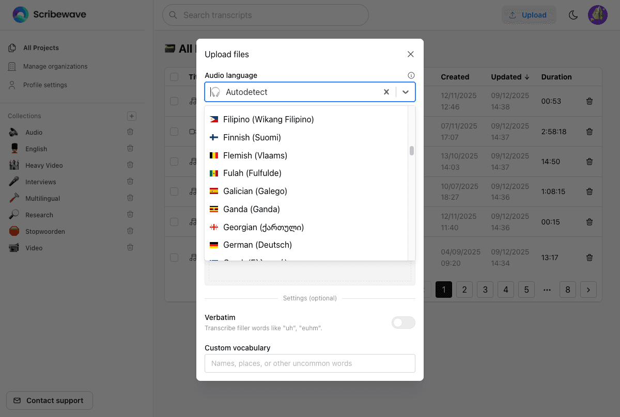
Task: Delete the first transcript using its trash icon
Action: tap(590, 101)
